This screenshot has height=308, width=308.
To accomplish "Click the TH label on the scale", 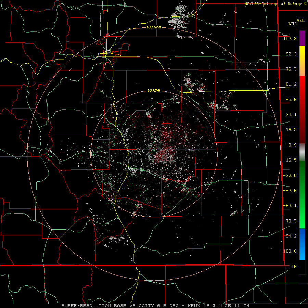I will (294, 267).
